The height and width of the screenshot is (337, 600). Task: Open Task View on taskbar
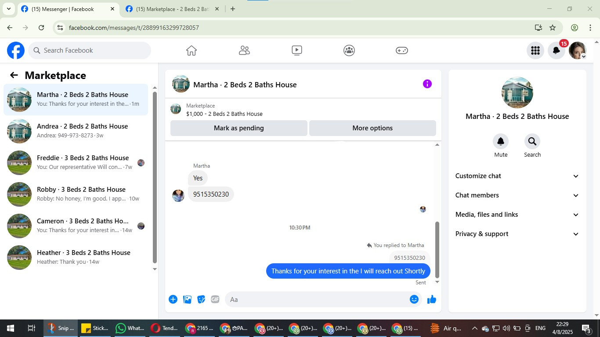click(x=32, y=328)
